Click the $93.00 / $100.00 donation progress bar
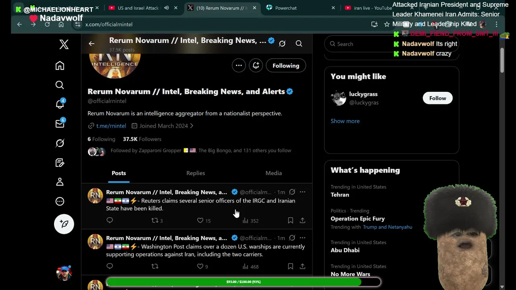The width and height of the screenshot is (516, 290). 243,282
